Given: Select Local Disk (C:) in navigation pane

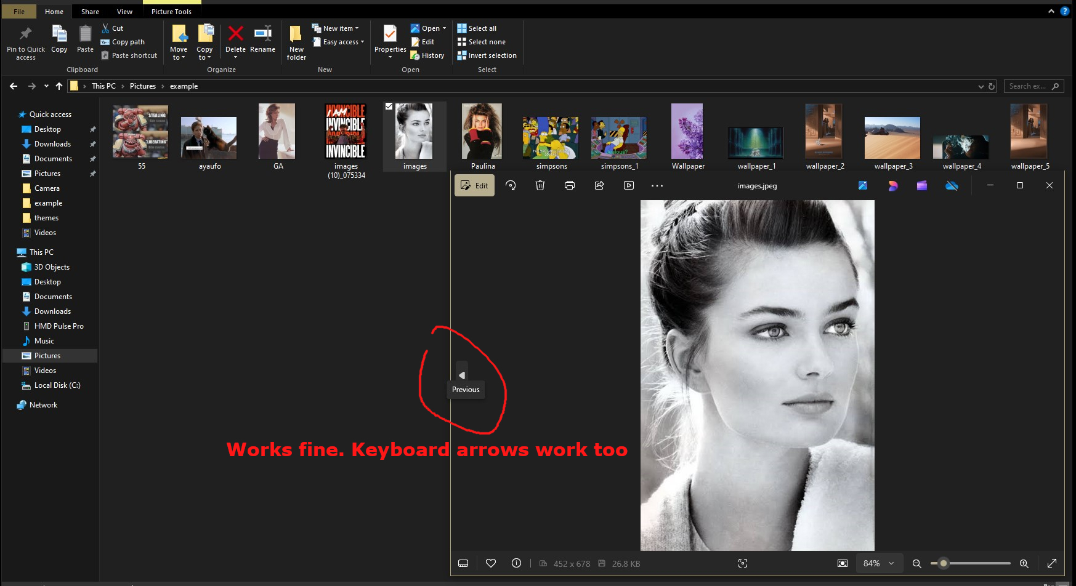Looking at the screenshot, I should (57, 385).
